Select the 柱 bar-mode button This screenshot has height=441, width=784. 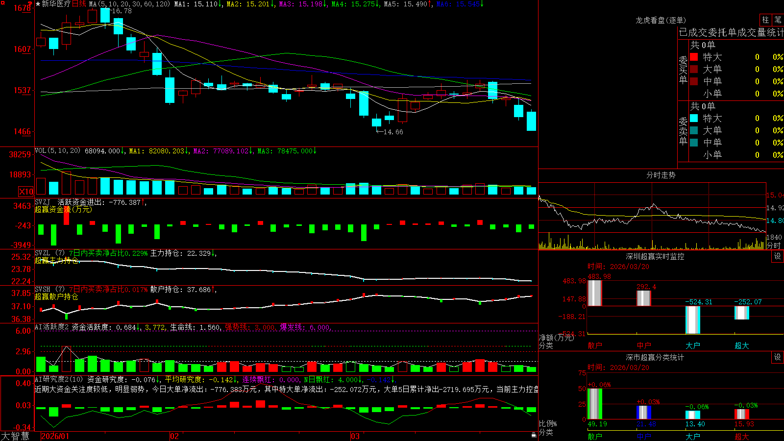tap(765, 20)
